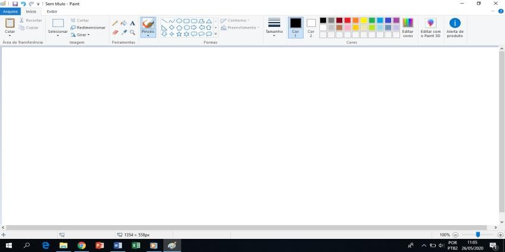Image resolution: width=505 pixels, height=252 pixels.
Task: Open Customize Quick Access Toolbar arrow
Action: [x=38, y=4]
